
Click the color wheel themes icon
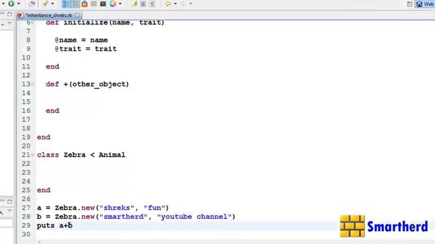pyautogui.click(x=113, y=3)
